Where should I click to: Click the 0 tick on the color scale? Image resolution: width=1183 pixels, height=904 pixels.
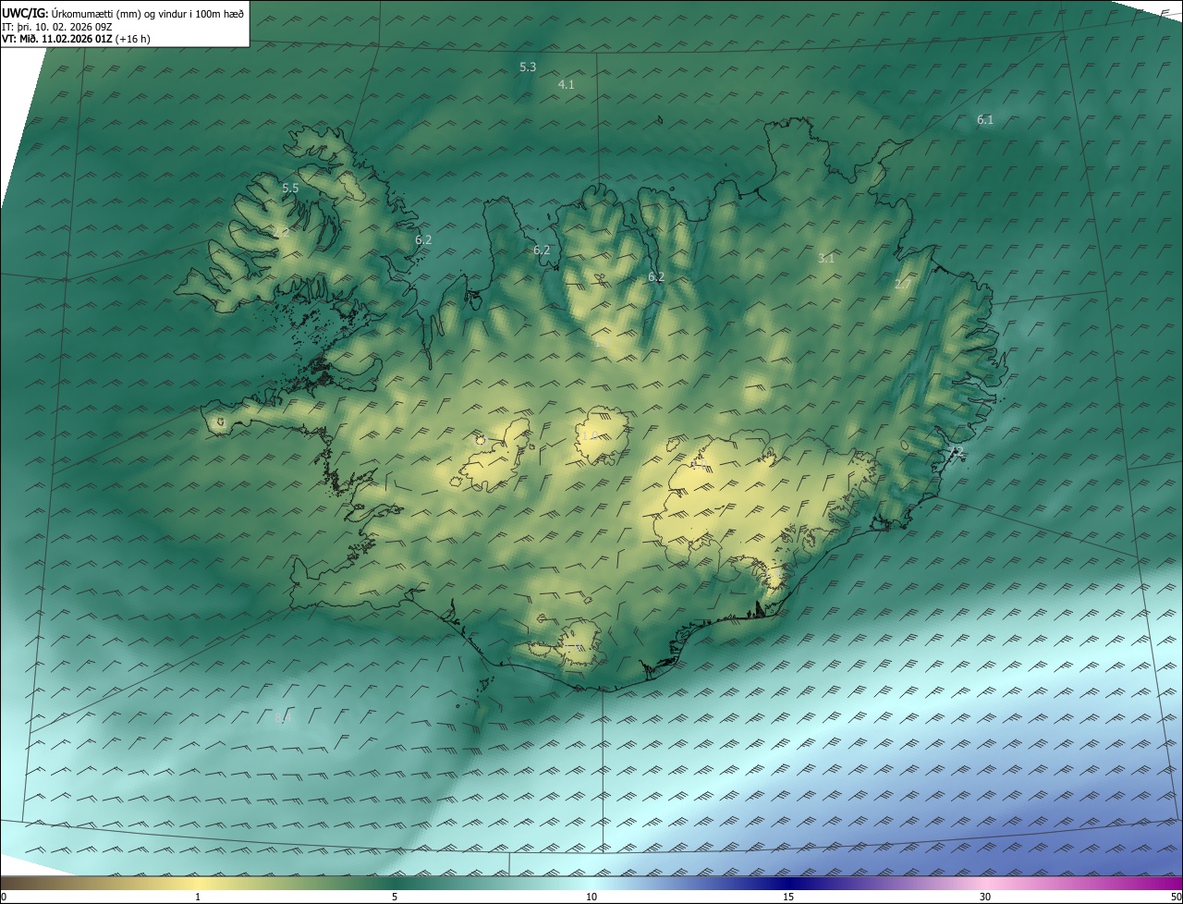(x=4, y=897)
